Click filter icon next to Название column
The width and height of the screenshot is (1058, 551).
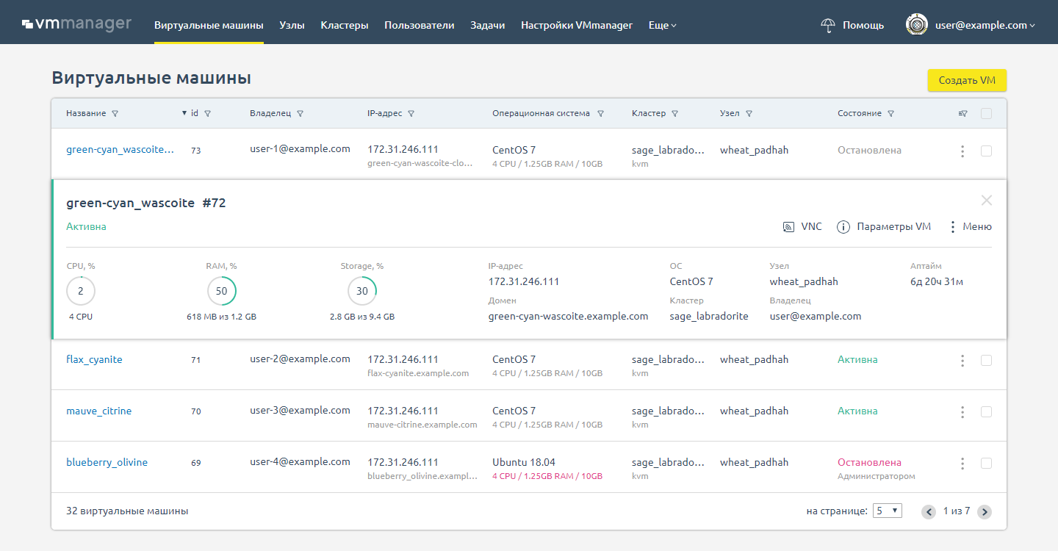click(x=115, y=114)
